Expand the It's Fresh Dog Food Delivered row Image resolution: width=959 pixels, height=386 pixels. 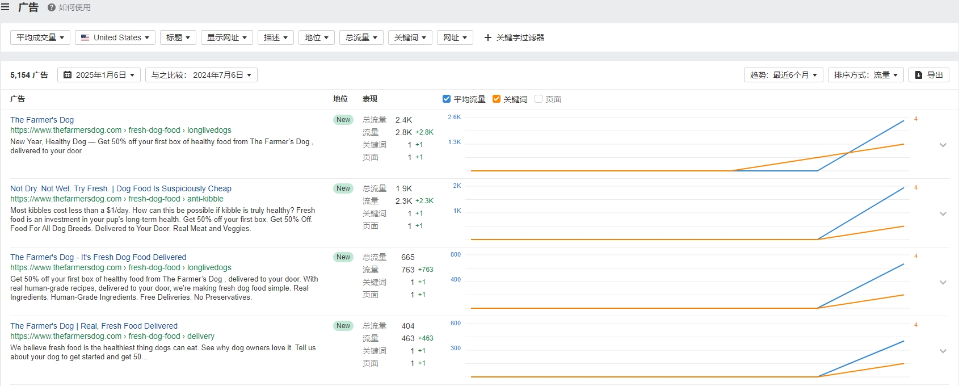tap(943, 283)
